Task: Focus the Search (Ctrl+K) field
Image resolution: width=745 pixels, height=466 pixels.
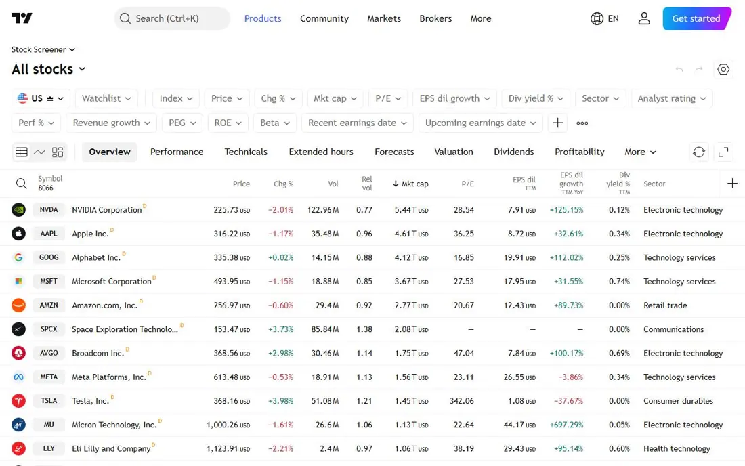Action: [x=173, y=18]
